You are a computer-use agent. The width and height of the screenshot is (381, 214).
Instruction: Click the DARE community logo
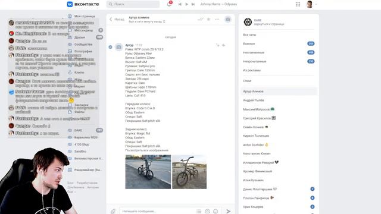pyautogui.click(x=248, y=22)
